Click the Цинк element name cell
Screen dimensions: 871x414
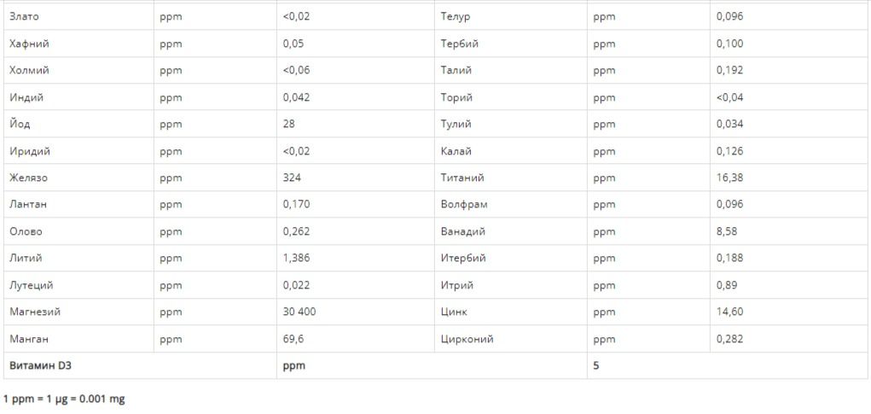[x=454, y=312]
